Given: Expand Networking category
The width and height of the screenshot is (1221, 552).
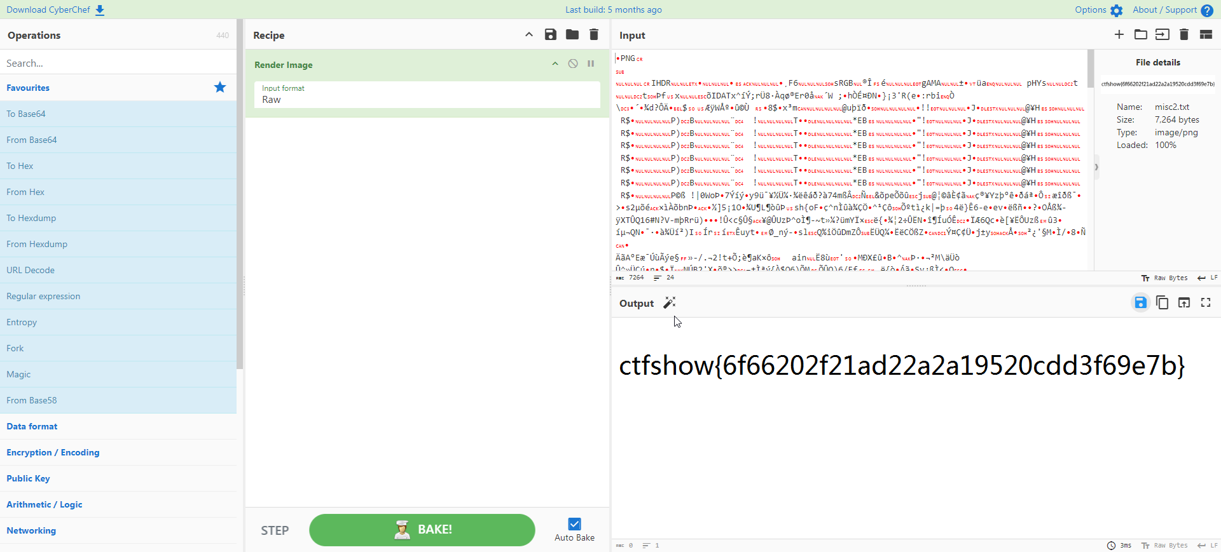Looking at the screenshot, I should (x=118, y=530).
